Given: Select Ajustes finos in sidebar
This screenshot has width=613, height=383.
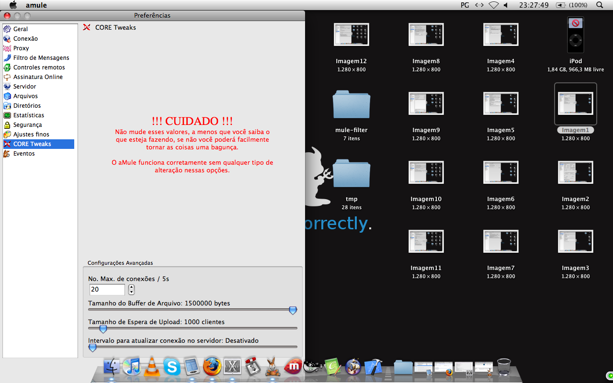Looking at the screenshot, I should (31, 135).
